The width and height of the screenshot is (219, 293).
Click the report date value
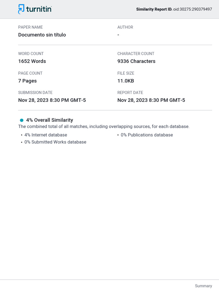[151, 100]
